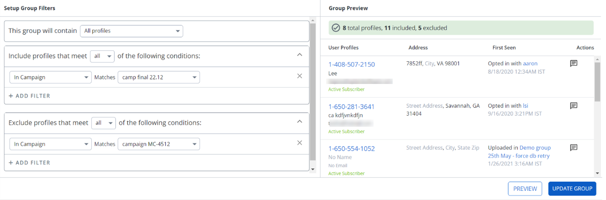Click the User Profiles column header
Screen dimensions: 606x200
click(x=343, y=48)
